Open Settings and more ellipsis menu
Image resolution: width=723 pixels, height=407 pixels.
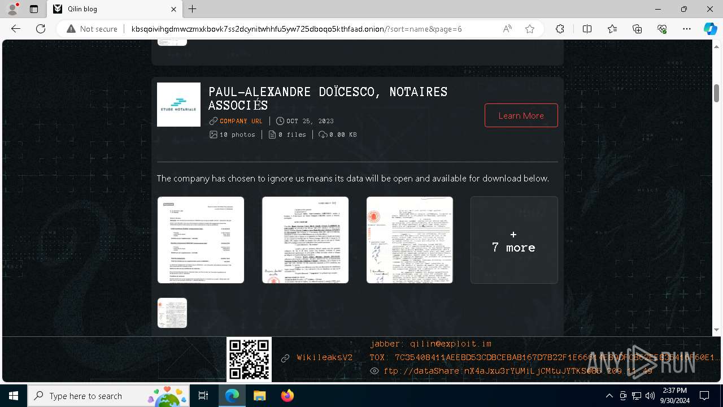[687, 29]
